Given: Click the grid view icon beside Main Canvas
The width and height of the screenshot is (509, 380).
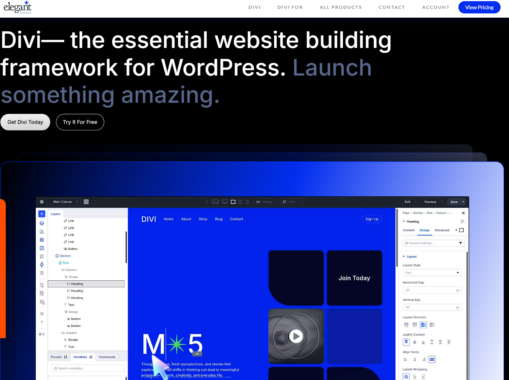Looking at the screenshot, I should [x=86, y=202].
